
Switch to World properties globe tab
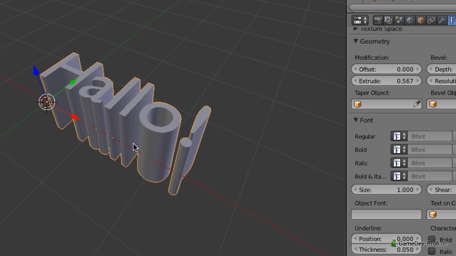410,20
